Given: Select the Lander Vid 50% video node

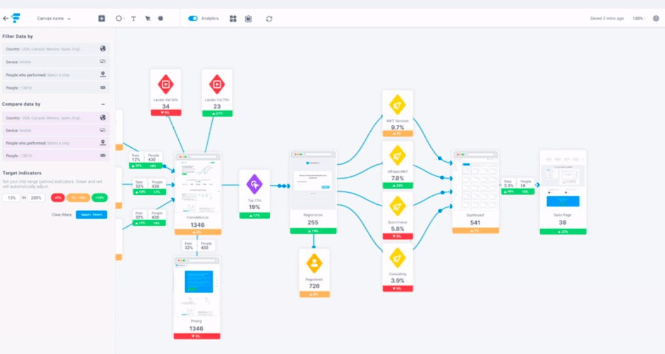Looking at the screenshot, I should 166,83.
